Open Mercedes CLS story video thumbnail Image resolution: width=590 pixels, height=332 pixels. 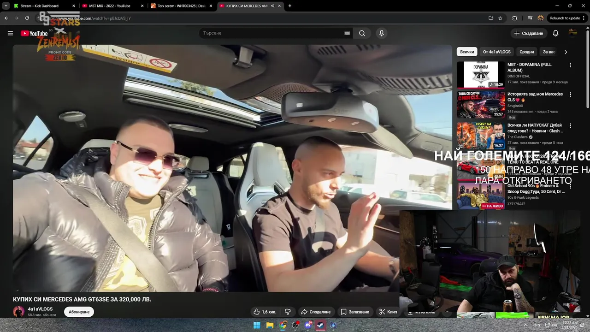[x=481, y=105]
